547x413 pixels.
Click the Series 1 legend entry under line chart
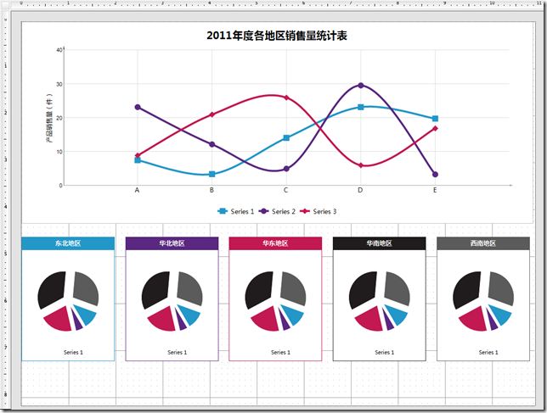pos(236,211)
